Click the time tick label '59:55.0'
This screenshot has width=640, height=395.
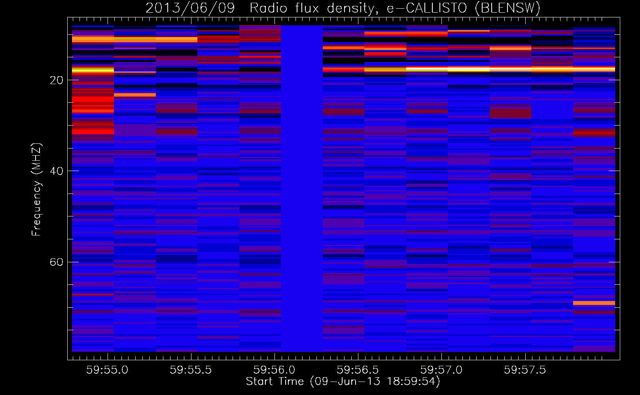[107, 370]
